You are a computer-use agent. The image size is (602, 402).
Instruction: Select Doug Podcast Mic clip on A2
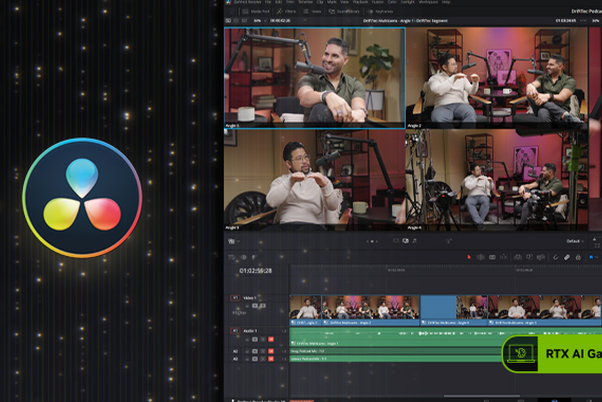396,351
